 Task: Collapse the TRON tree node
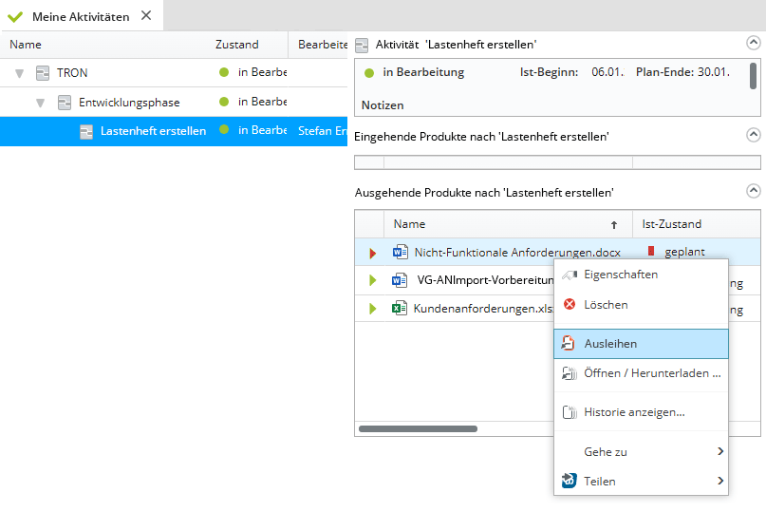19,73
